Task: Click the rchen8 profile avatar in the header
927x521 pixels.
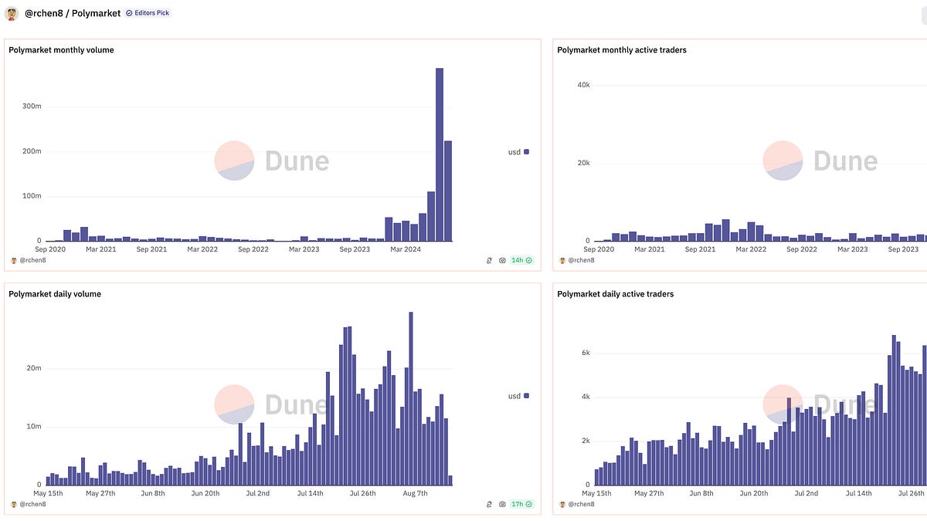Action: point(13,13)
